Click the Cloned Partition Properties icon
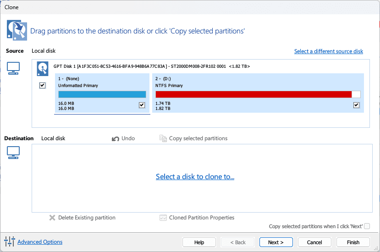Viewport: 380px width, 252px height. (163, 218)
